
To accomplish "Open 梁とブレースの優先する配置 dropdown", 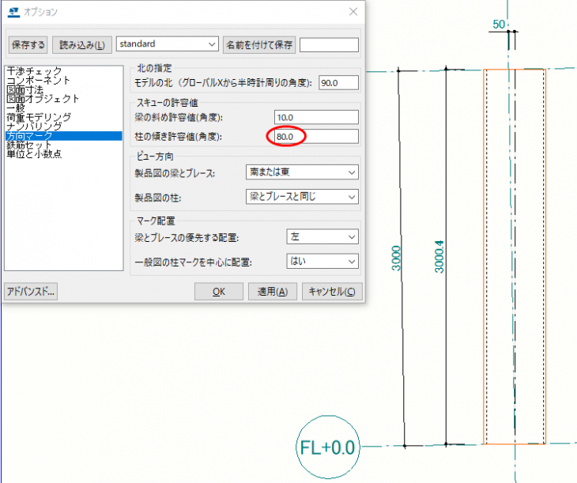I will coord(322,236).
